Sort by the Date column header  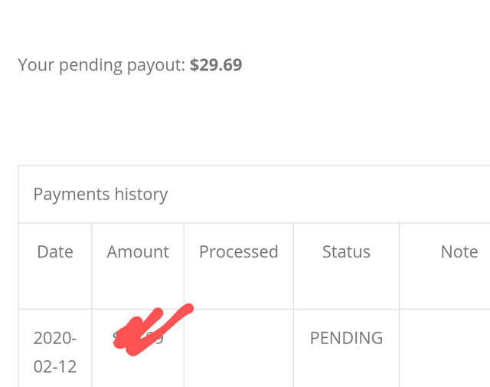(x=55, y=252)
